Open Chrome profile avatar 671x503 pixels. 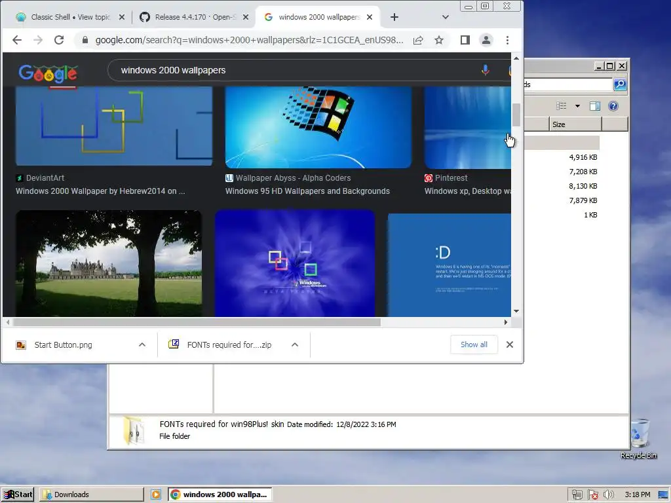(x=486, y=40)
